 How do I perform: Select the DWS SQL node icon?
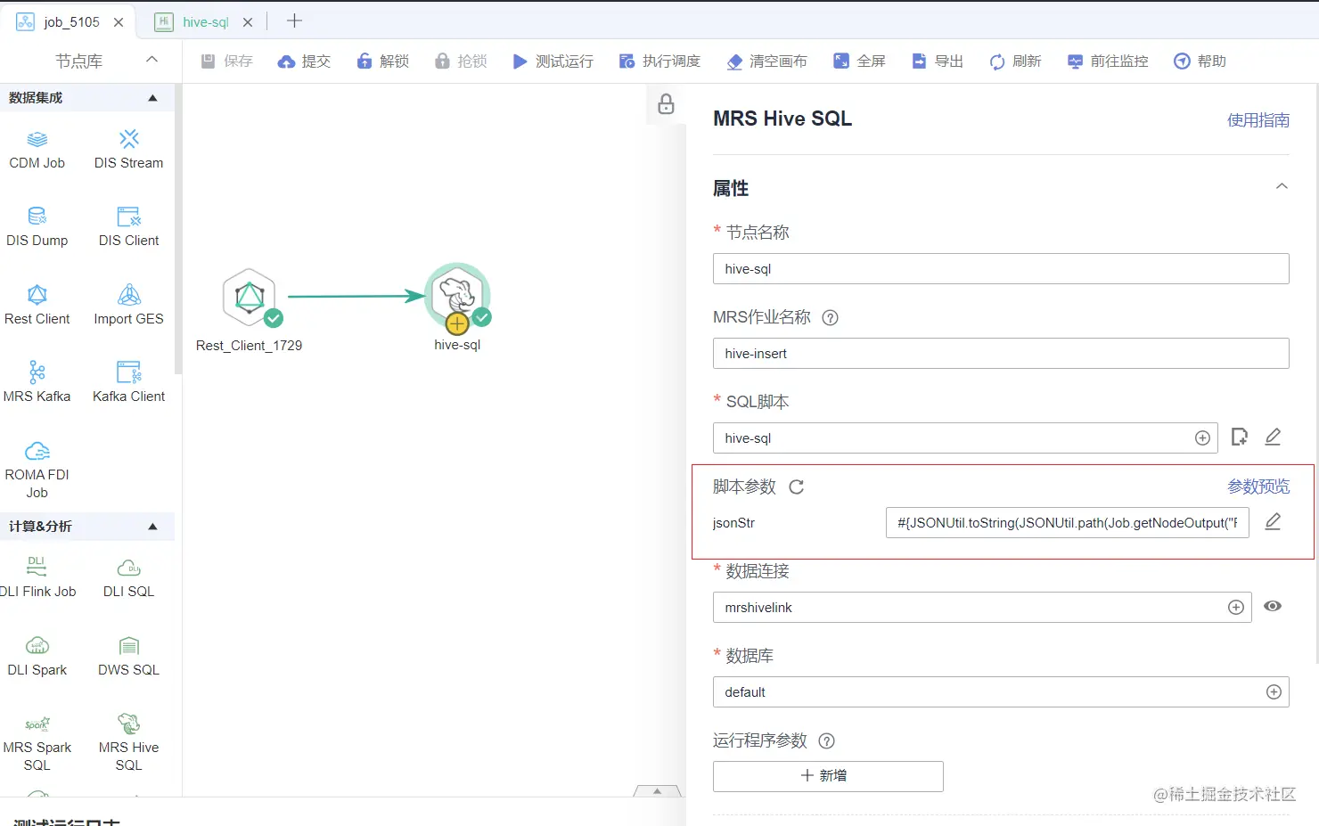(129, 645)
